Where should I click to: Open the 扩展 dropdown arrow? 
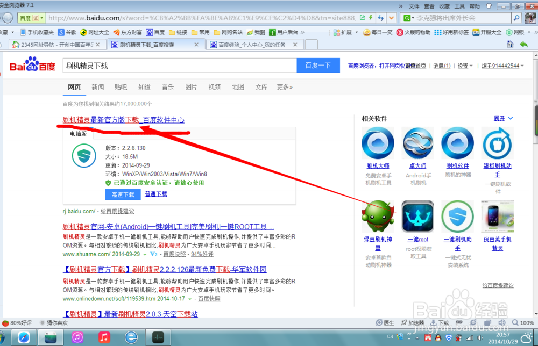tap(357, 32)
